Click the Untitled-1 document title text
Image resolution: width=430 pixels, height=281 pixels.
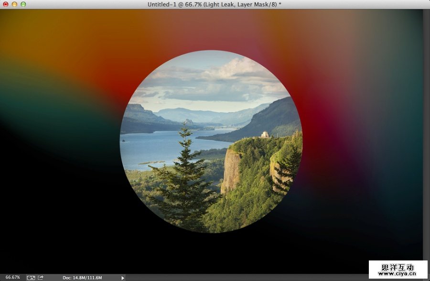coord(215,4)
